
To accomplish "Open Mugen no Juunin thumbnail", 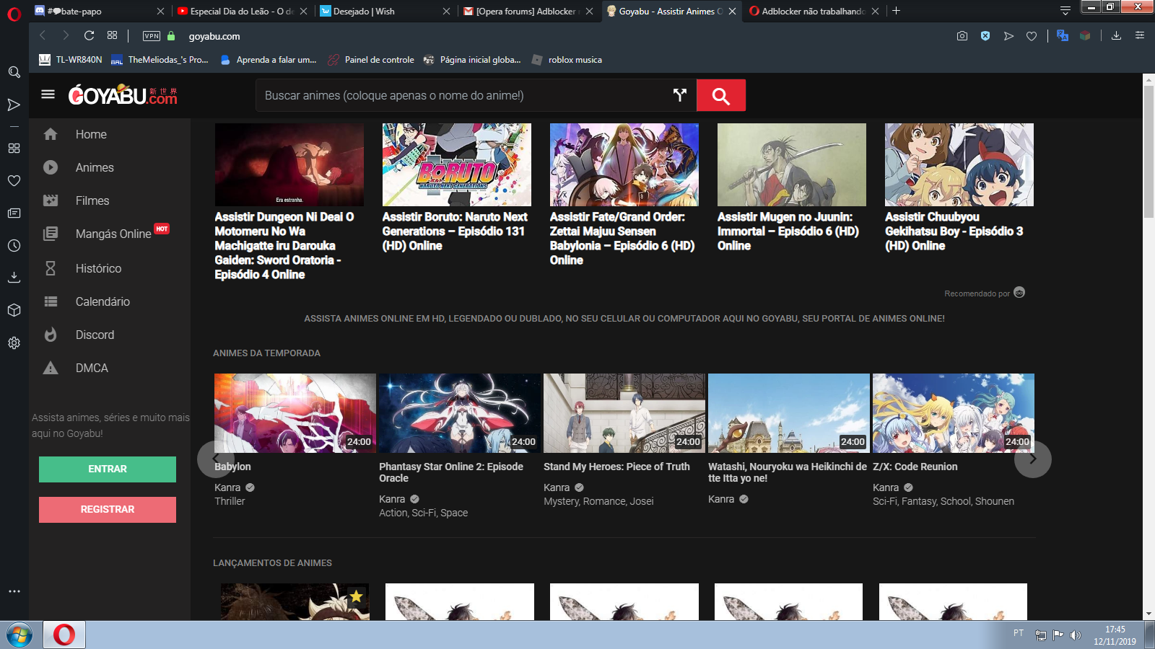I will (792, 164).
